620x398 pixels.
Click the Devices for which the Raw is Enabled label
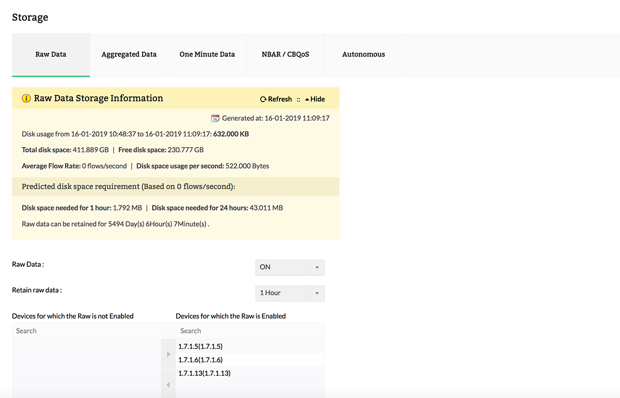pos(231,316)
